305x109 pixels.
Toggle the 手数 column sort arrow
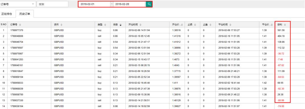(x=121, y=25)
